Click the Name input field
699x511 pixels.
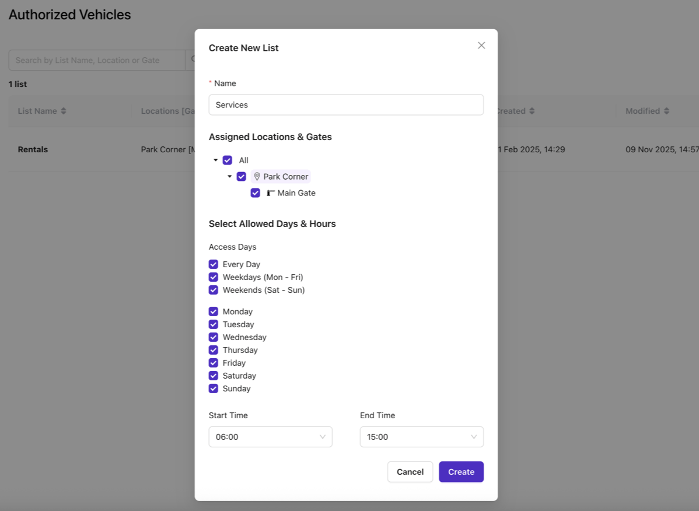pyautogui.click(x=346, y=105)
